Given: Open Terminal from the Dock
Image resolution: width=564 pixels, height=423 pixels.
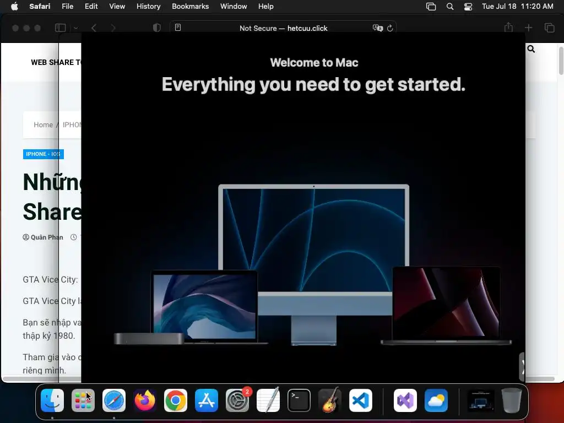Looking at the screenshot, I should (x=299, y=400).
